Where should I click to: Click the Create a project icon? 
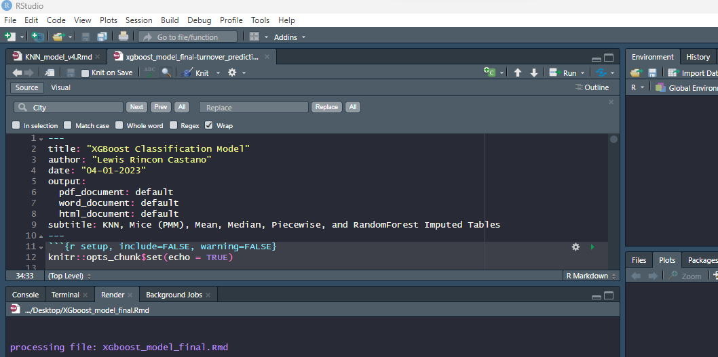pyautogui.click(x=38, y=37)
